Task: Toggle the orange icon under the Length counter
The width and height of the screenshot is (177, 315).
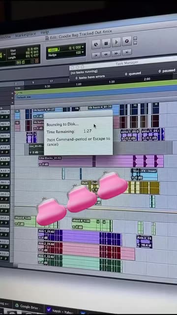Action: pyautogui.click(x=36, y=61)
